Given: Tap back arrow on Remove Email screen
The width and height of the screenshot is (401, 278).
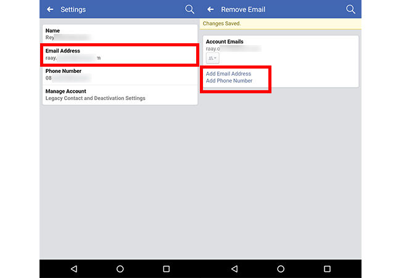Looking at the screenshot, I should 210,9.
